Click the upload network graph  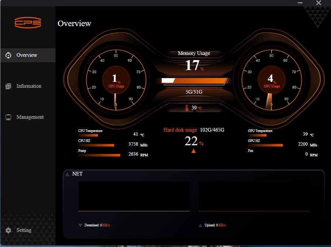coord(254,196)
